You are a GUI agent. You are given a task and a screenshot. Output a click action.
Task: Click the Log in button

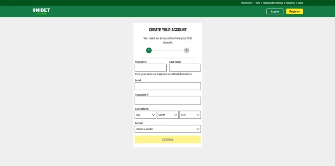[275, 11]
